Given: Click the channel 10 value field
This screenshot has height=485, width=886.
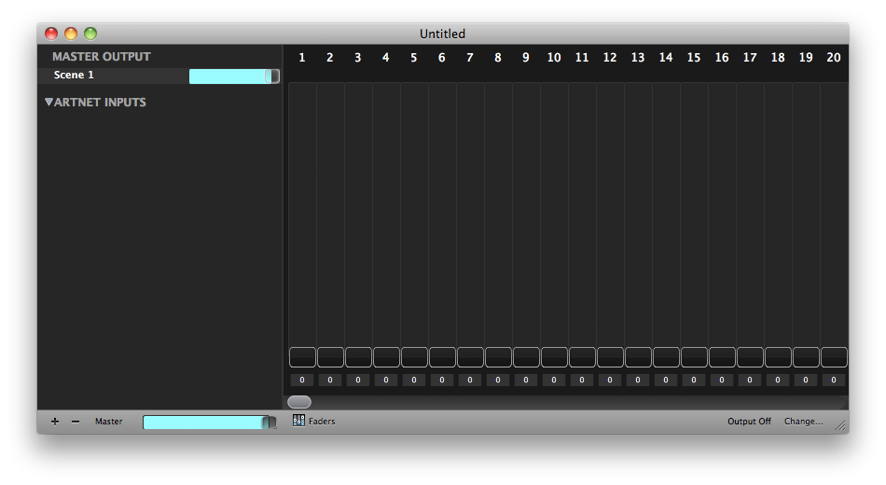Looking at the screenshot, I should 554,381.
